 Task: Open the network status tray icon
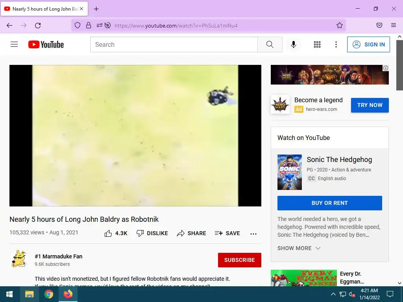click(x=343, y=294)
